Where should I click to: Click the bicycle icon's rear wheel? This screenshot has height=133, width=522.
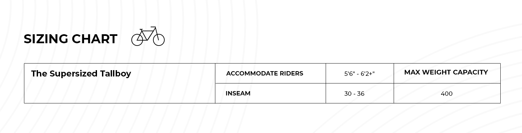point(137,40)
